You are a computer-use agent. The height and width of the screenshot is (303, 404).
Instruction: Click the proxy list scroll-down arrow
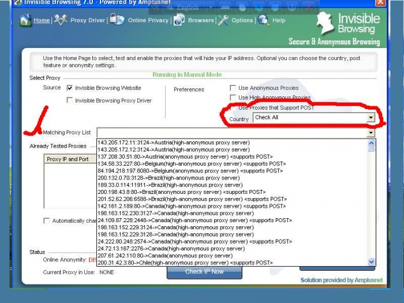click(x=371, y=262)
